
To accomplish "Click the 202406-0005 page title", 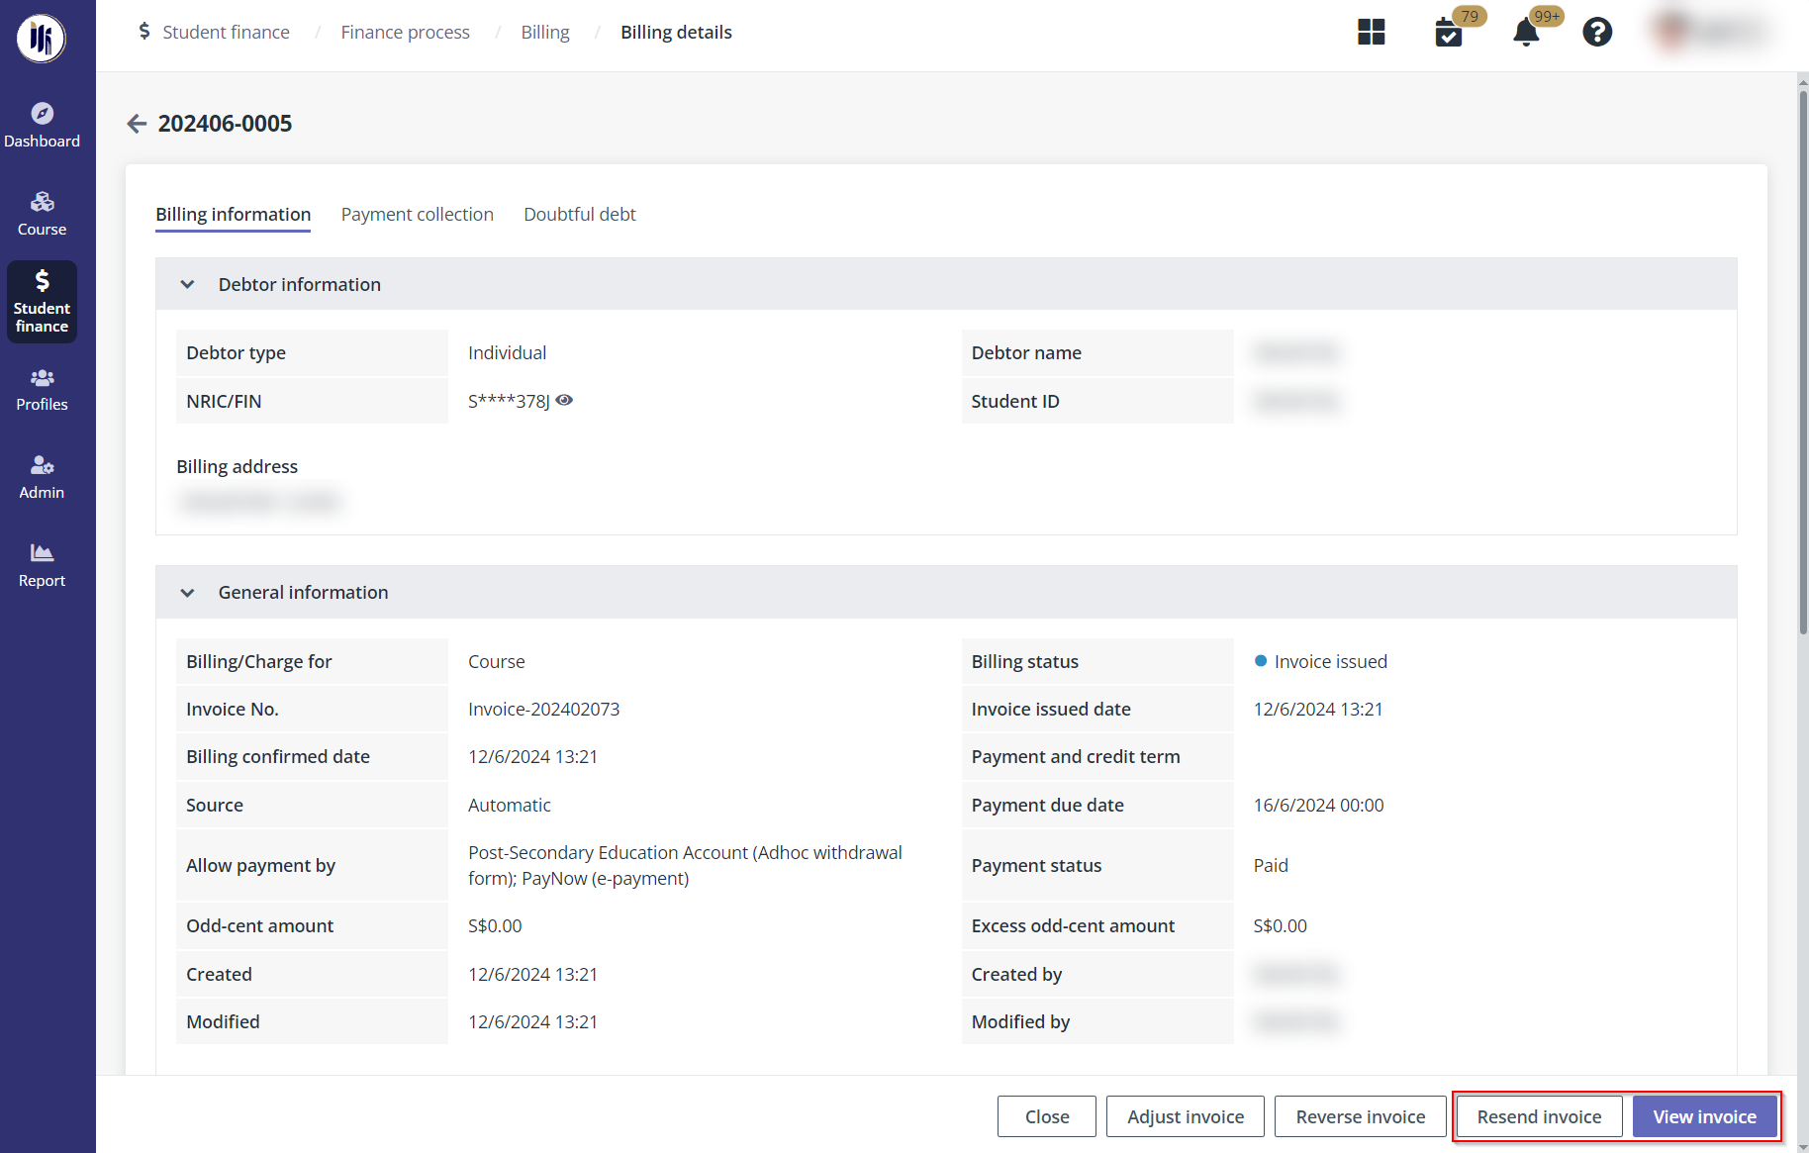I will point(226,124).
